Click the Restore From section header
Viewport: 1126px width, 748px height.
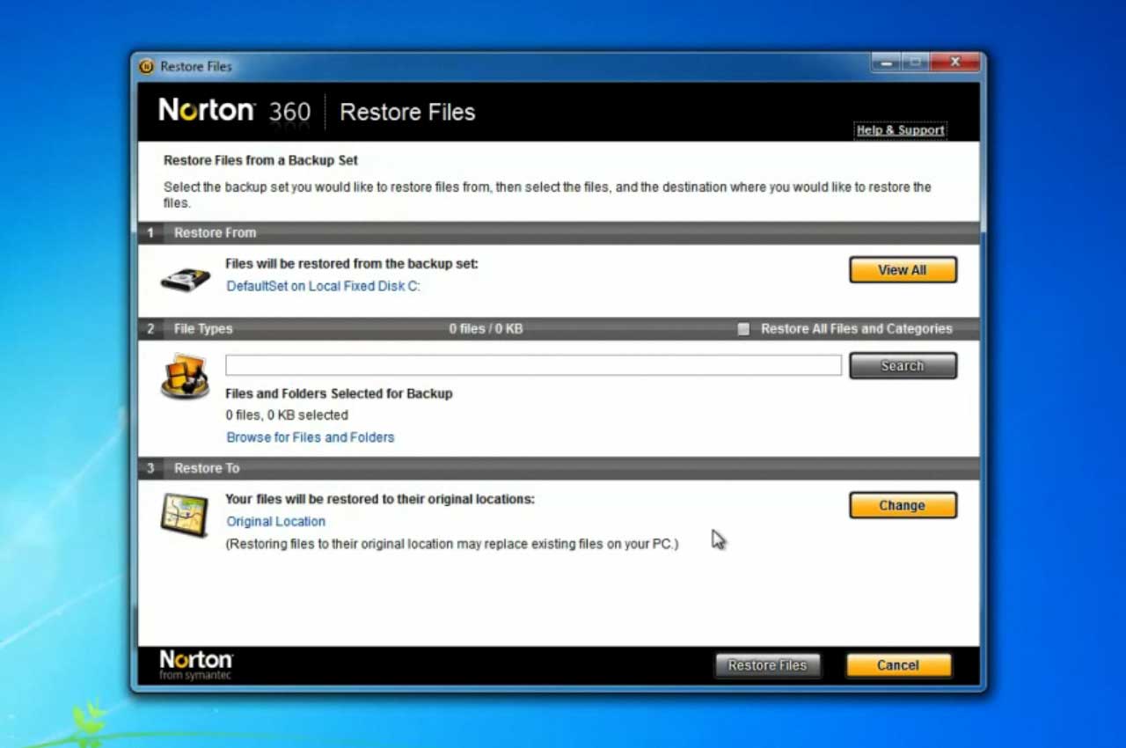(215, 233)
